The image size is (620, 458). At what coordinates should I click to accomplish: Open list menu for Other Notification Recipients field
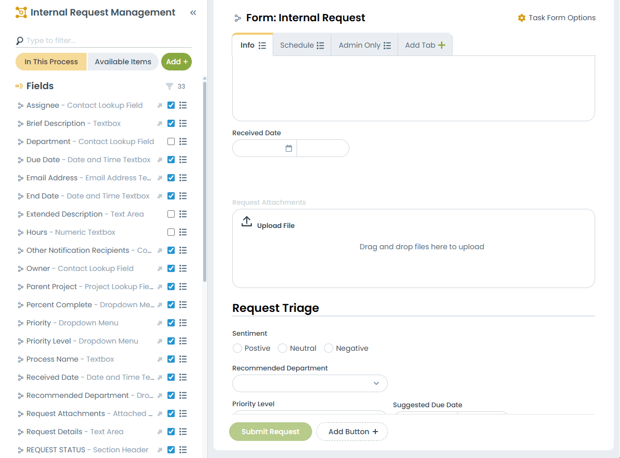tap(182, 250)
